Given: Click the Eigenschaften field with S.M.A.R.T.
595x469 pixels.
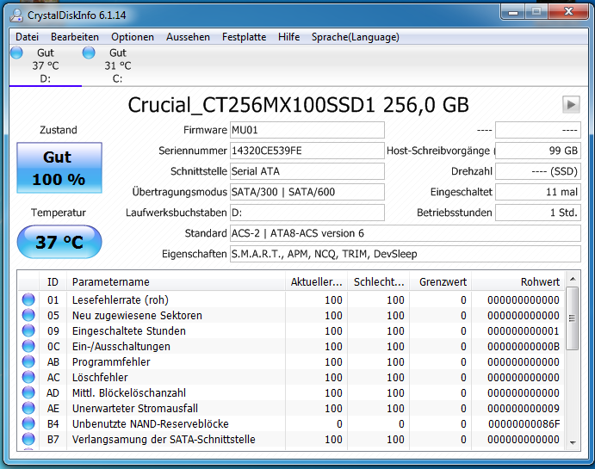Looking at the screenshot, I should coord(406,254).
